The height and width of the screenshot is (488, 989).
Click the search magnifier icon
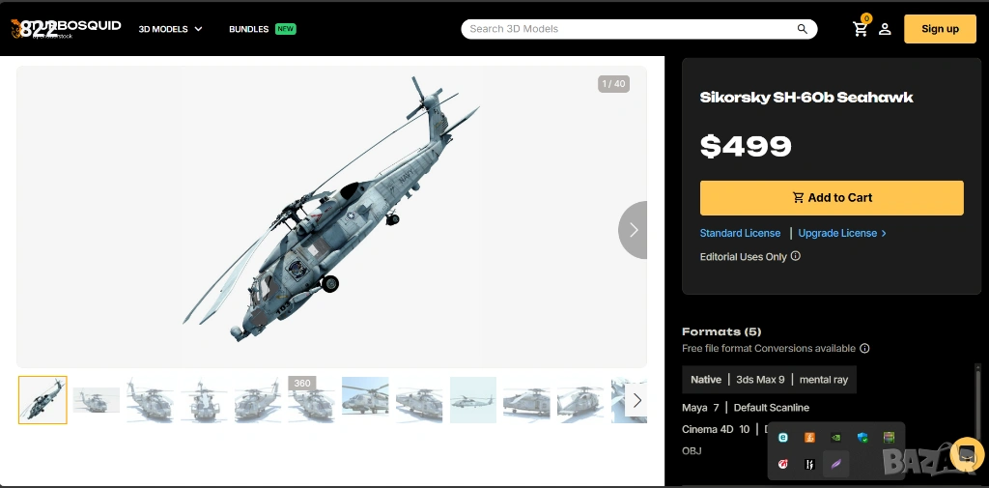[802, 29]
